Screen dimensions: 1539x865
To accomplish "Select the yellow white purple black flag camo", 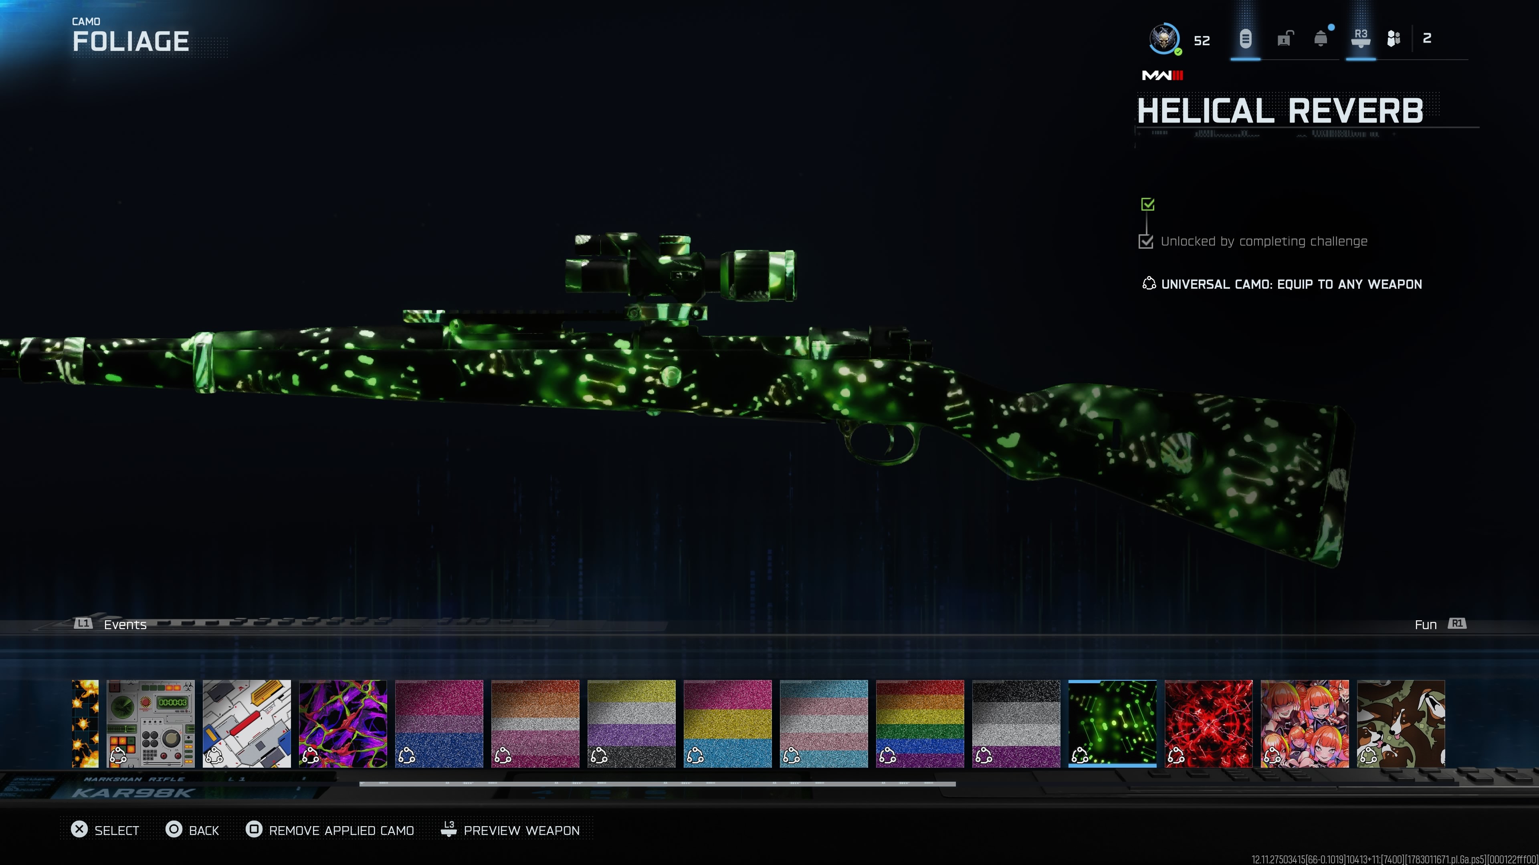I will click(632, 724).
